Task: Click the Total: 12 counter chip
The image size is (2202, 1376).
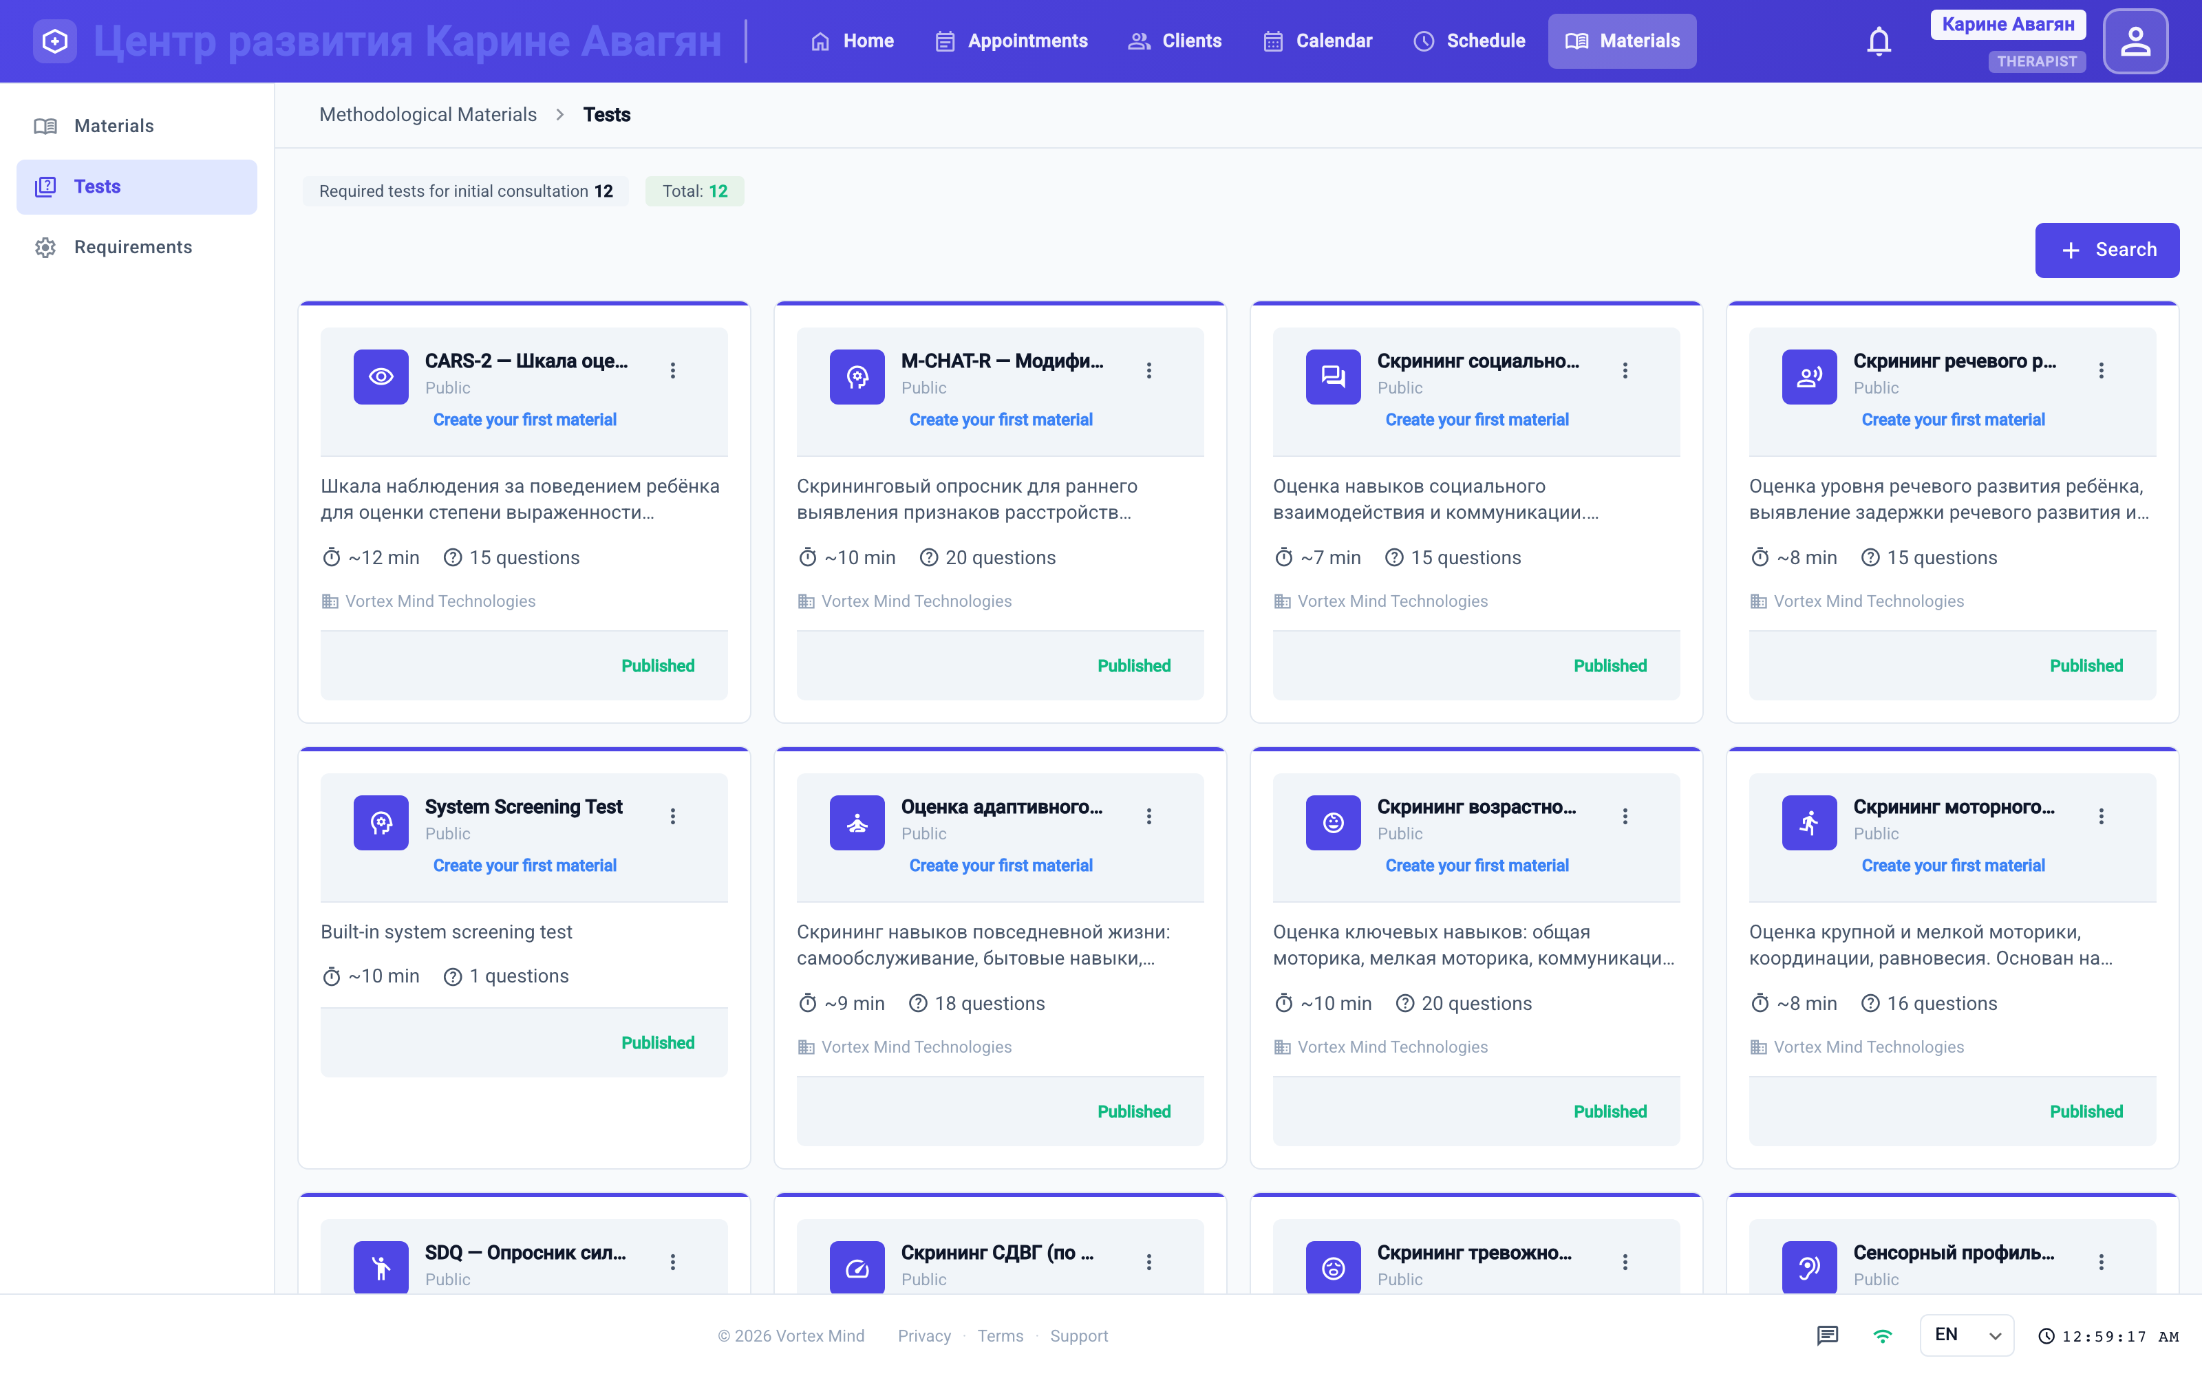Action: (695, 191)
